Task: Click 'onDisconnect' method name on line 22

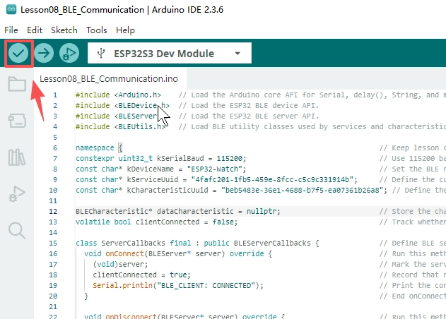Action: (x=131, y=316)
